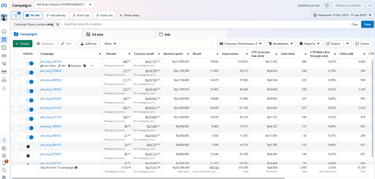Click the info icon beside Results from 12 campaigns
Screen dimensions: 375x179
click(x=76, y=168)
